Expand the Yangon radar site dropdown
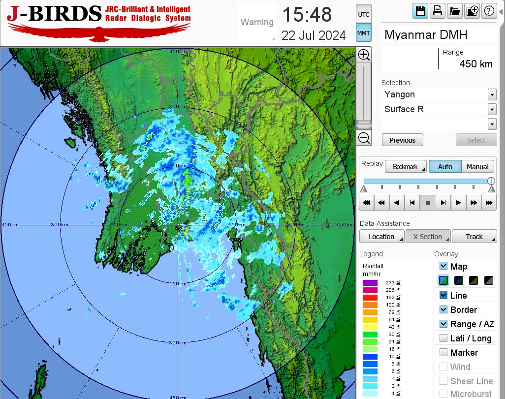507x399 pixels. 492,94
